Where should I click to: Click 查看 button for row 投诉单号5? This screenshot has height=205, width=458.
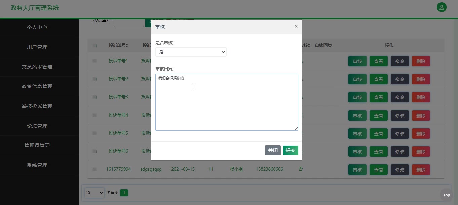pyautogui.click(x=379, y=134)
